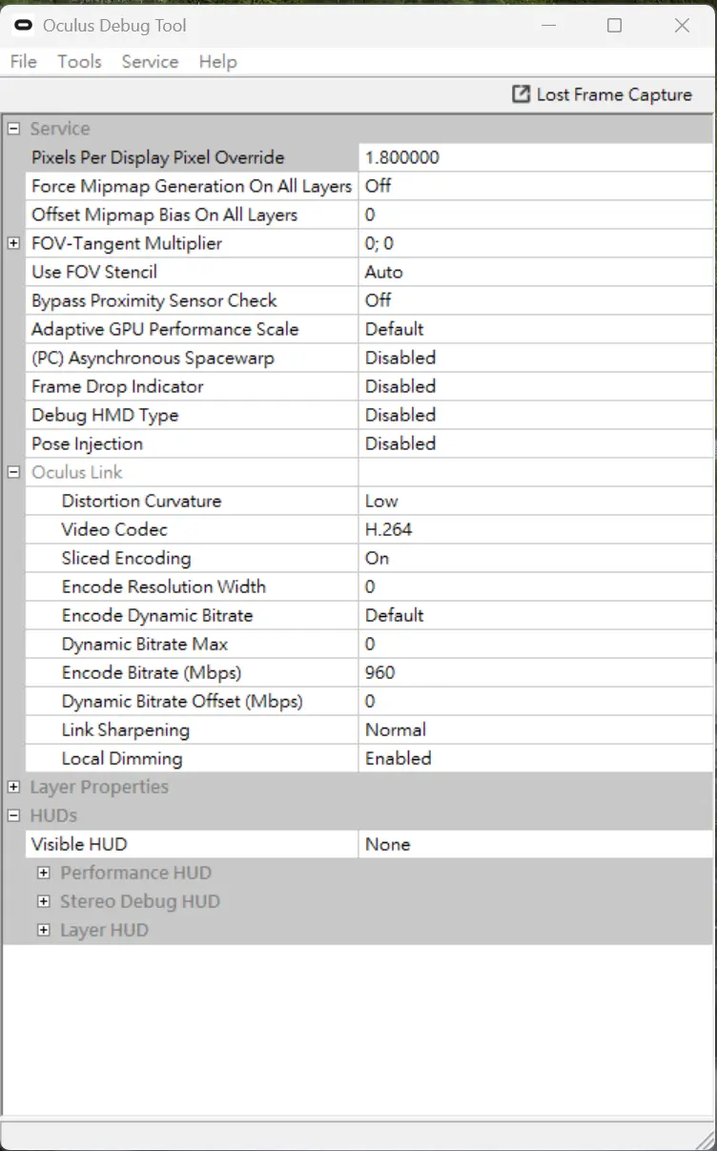Change Debug HMD Type value
This screenshot has width=717, height=1151.
(536, 415)
